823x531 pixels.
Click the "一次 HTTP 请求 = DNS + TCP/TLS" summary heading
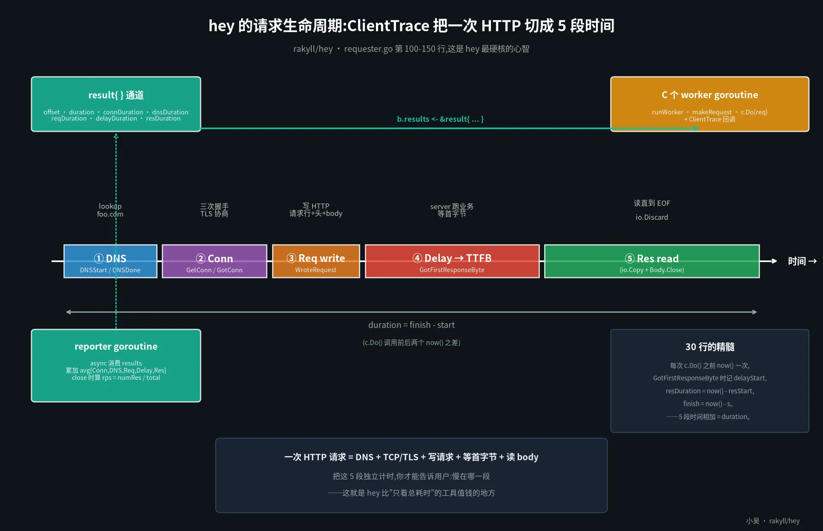411,457
